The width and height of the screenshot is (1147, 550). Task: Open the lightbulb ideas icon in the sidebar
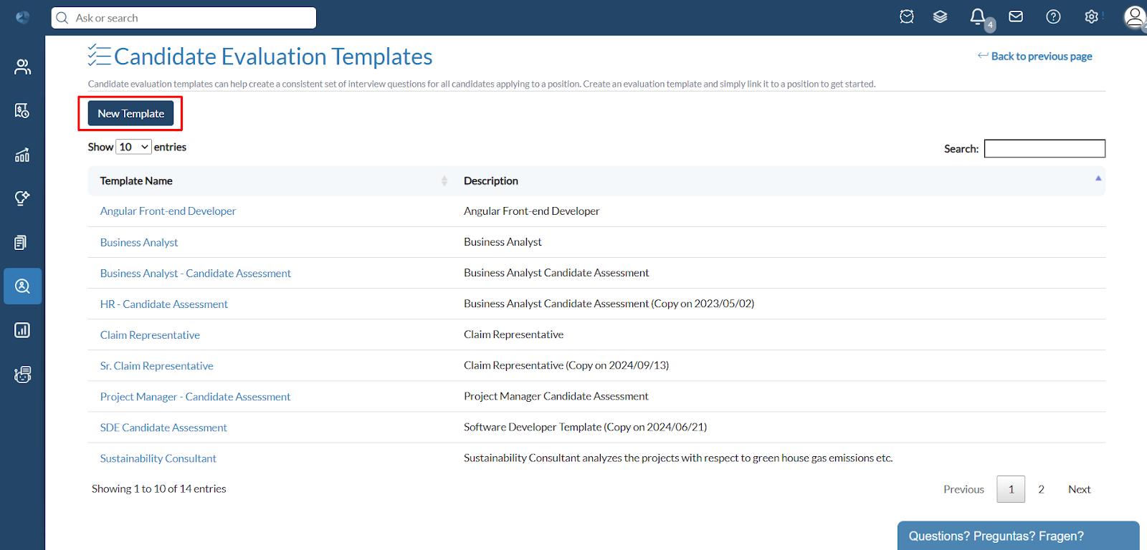point(22,198)
